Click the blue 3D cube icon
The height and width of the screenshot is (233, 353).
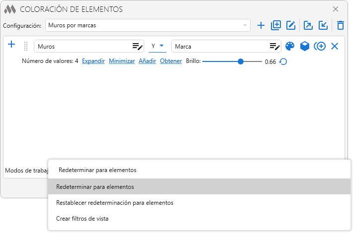305,46
